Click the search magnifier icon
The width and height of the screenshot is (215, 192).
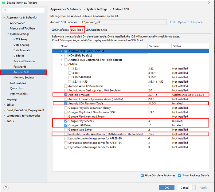coord(5,10)
